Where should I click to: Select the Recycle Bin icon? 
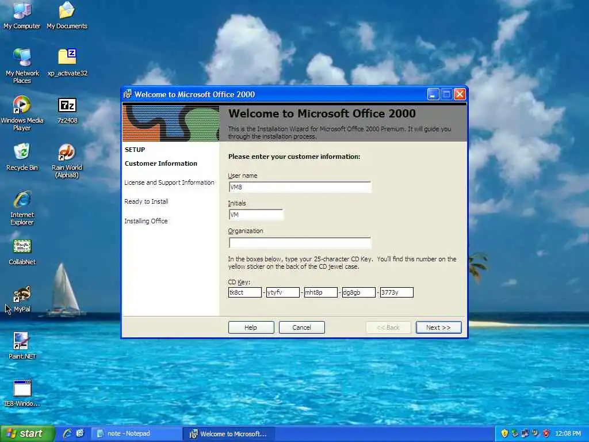pyautogui.click(x=22, y=157)
